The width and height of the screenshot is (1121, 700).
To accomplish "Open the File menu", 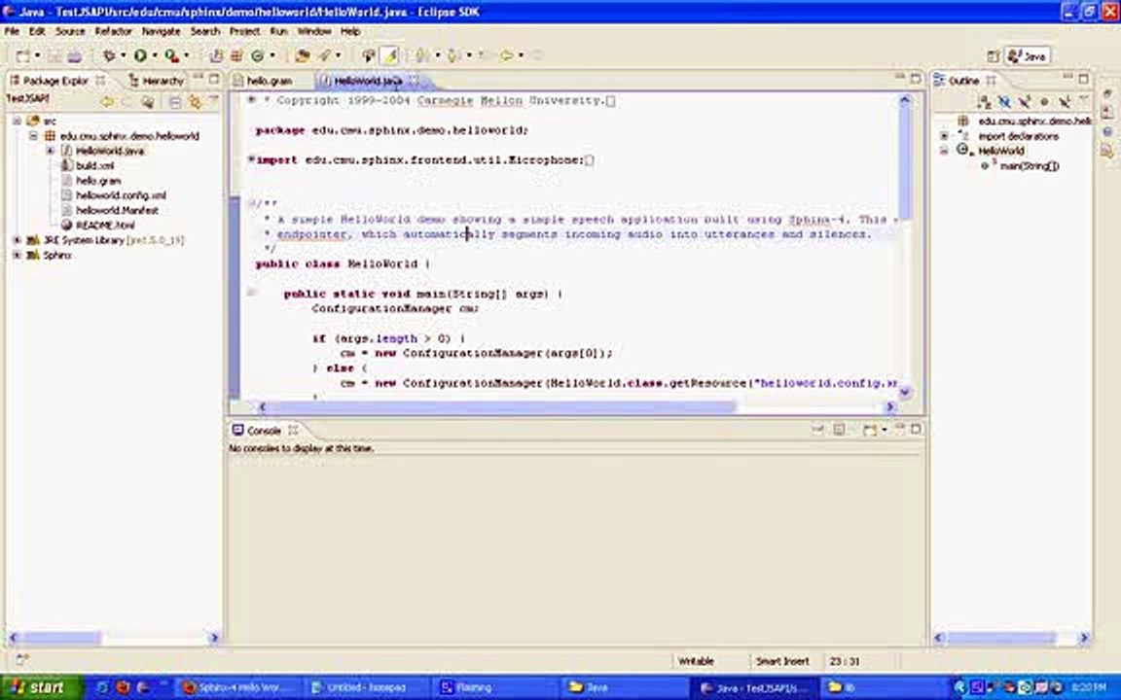I will pyautogui.click(x=12, y=31).
